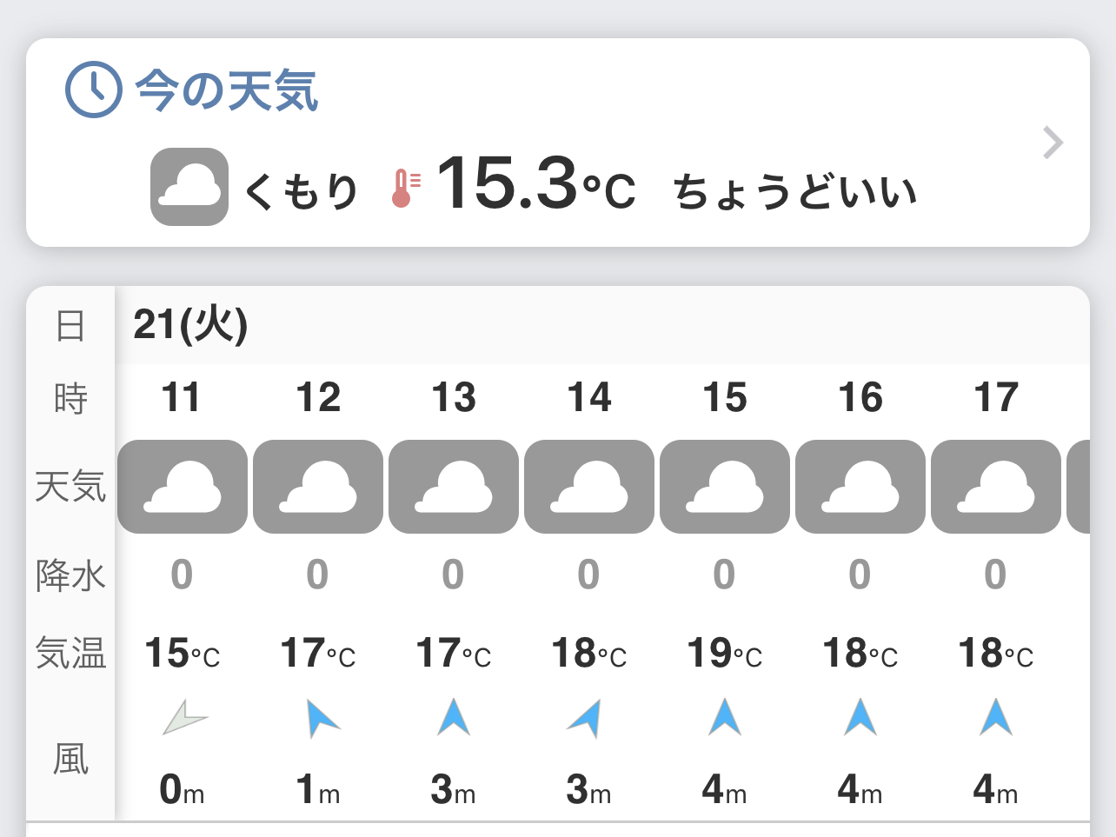
Task: Click the gray wind arrow at 11 o'clock
Action: pos(184,718)
